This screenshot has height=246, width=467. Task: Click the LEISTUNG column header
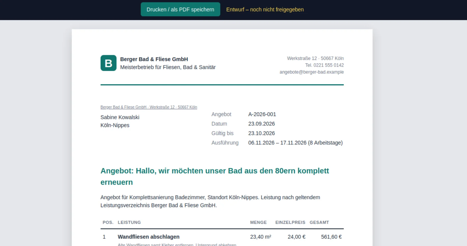click(x=129, y=222)
